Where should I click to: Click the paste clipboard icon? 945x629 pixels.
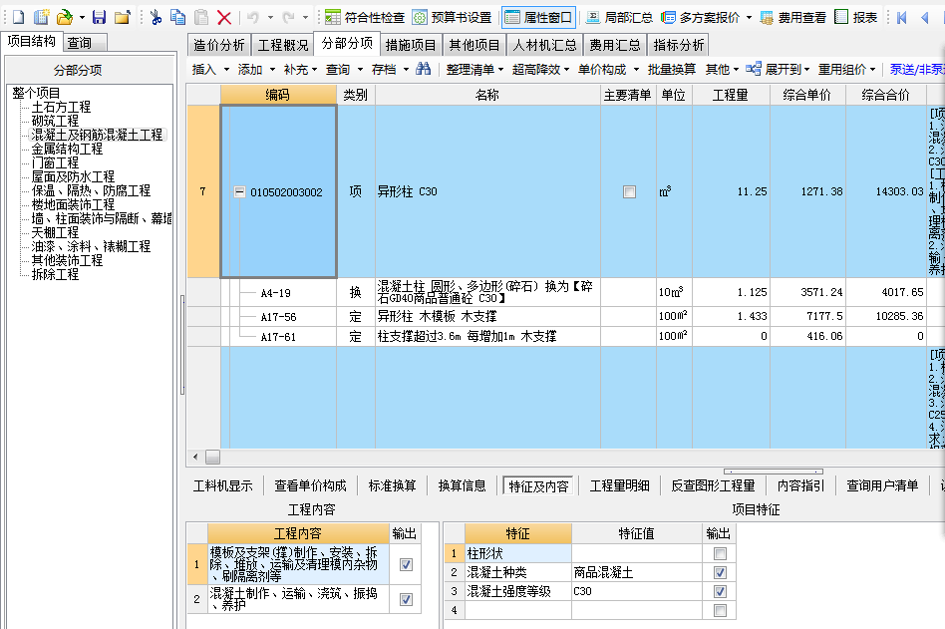[201, 17]
